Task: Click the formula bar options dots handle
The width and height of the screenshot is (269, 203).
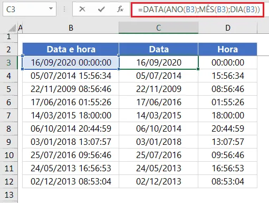Action: 64,9
